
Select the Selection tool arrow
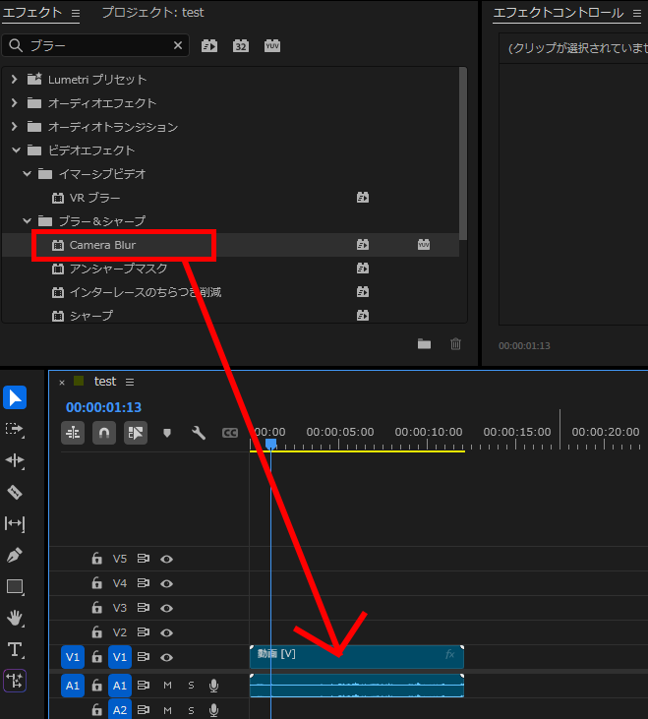click(15, 397)
